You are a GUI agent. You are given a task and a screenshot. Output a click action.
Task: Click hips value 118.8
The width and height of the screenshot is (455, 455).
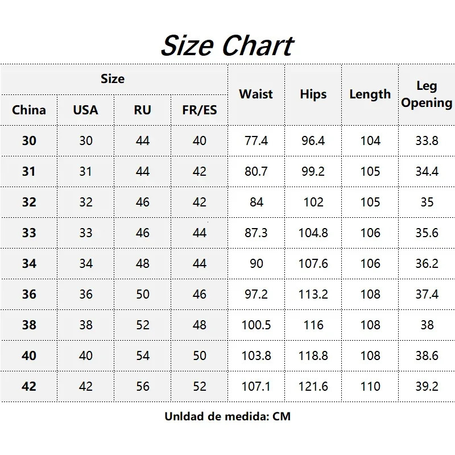click(x=313, y=355)
